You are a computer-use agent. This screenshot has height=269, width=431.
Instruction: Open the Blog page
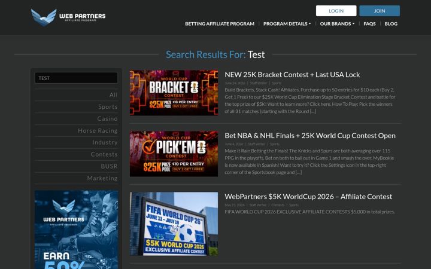[x=391, y=23]
